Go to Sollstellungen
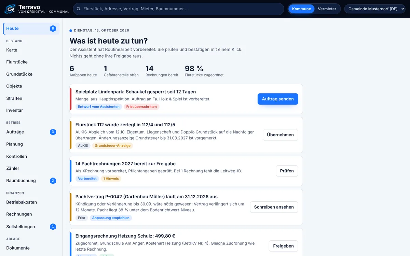The height and width of the screenshot is (256, 410). pyautogui.click(x=31, y=227)
